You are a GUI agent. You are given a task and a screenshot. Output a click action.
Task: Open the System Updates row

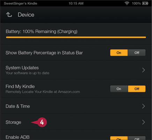(76, 70)
